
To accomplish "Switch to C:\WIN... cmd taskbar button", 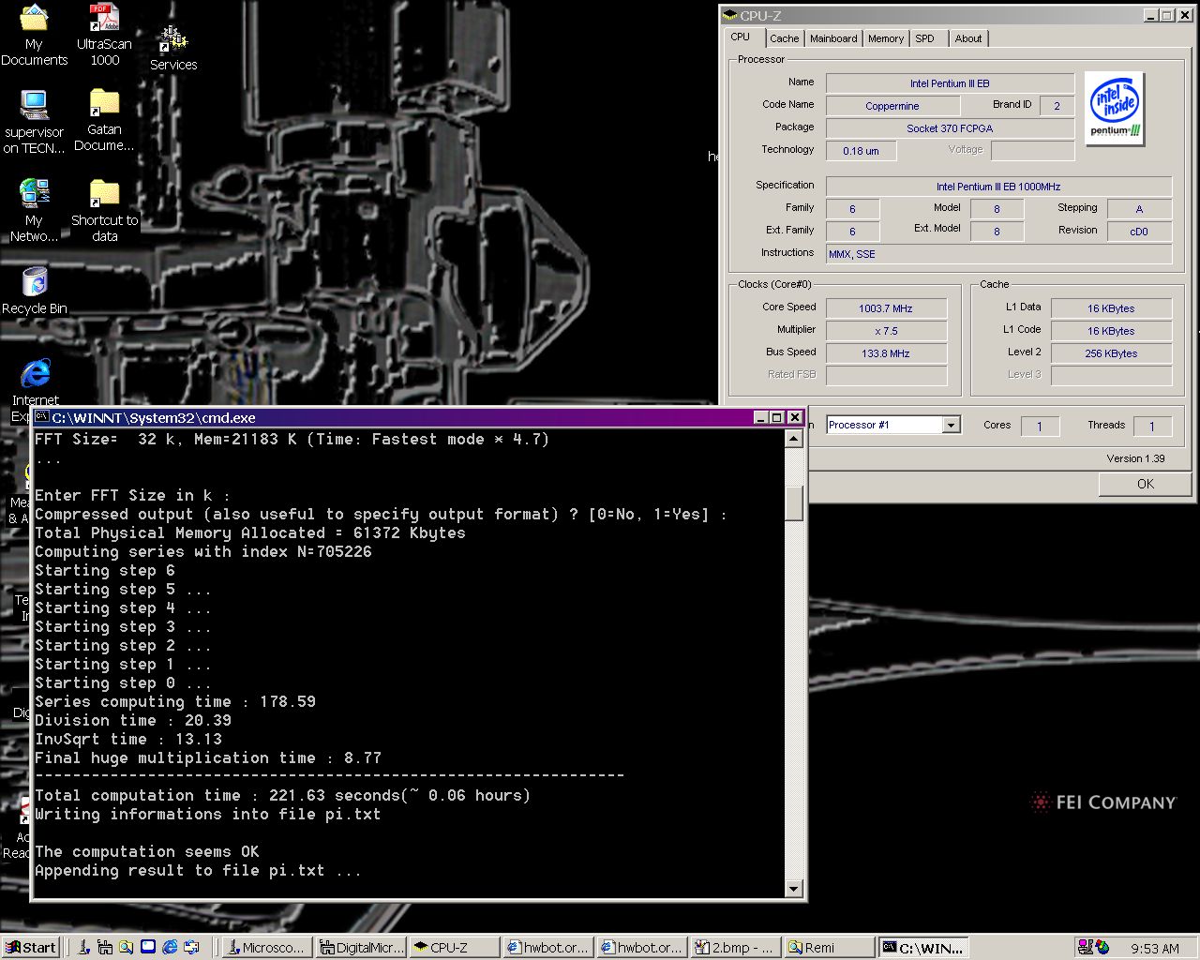I will [923, 948].
